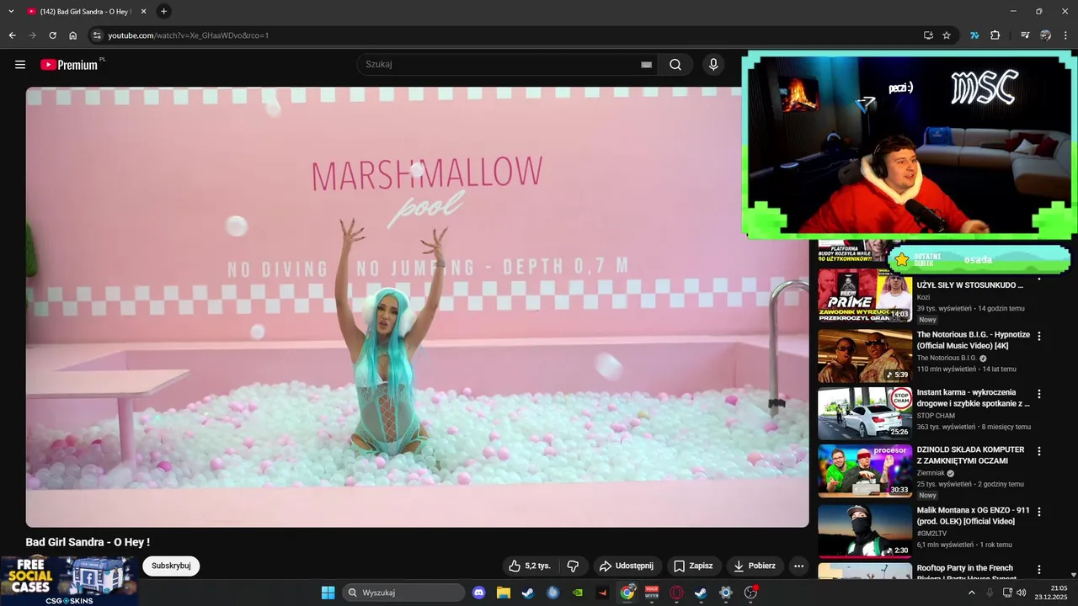Go back with browser back arrow
This screenshot has width=1078, height=606.
tap(12, 35)
